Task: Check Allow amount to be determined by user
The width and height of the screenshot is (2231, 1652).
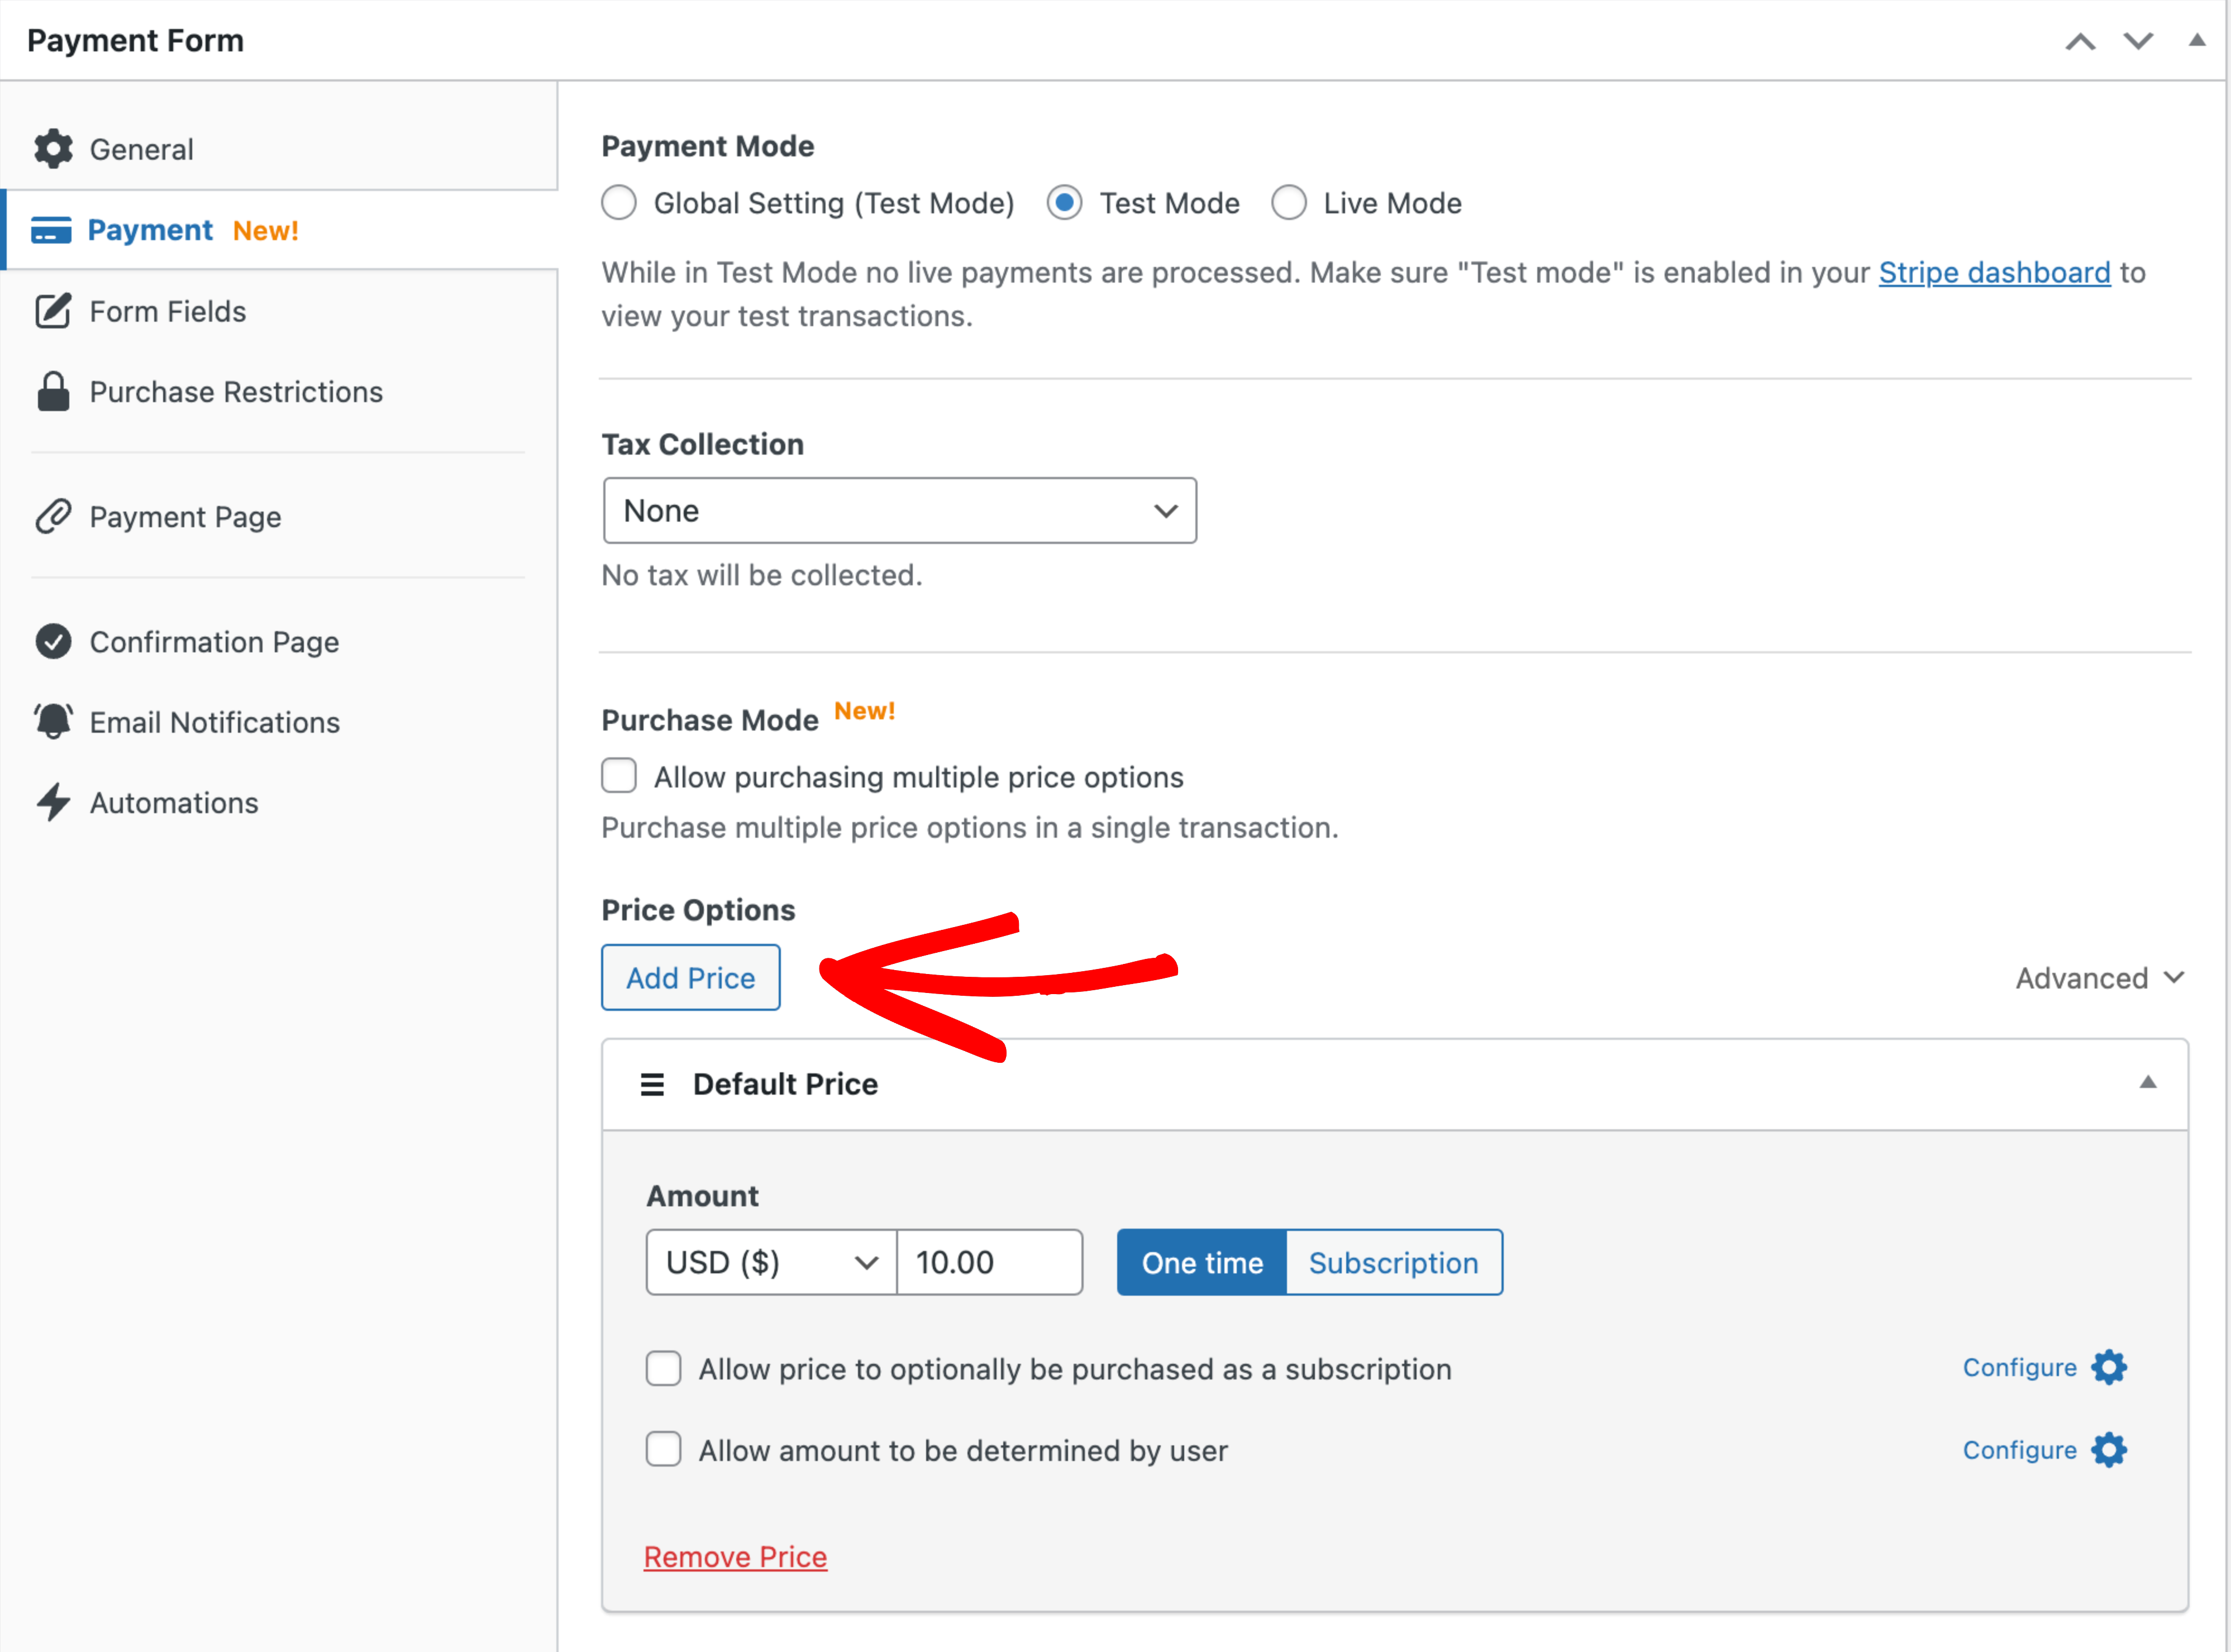Action: coord(663,1449)
